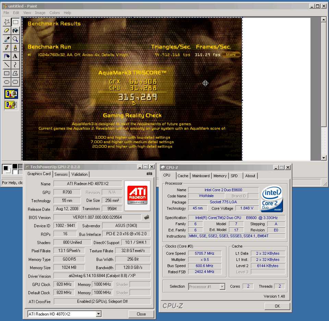The width and height of the screenshot is (329, 321).
Task: Click the GPU-Z title bar icon
Action: 27,167
